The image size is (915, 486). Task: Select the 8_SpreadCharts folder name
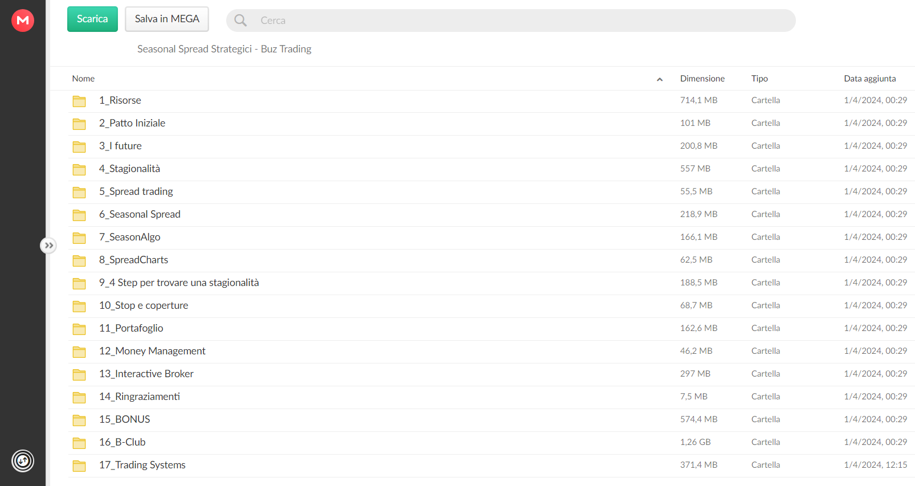coord(134,260)
